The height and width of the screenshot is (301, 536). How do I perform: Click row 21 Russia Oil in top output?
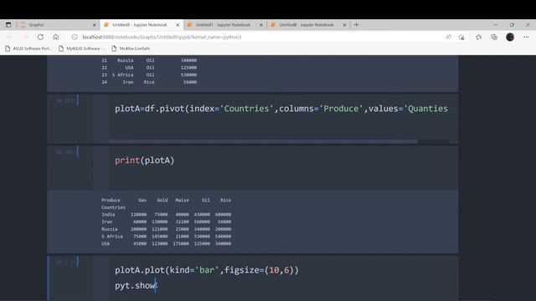pos(149,60)
